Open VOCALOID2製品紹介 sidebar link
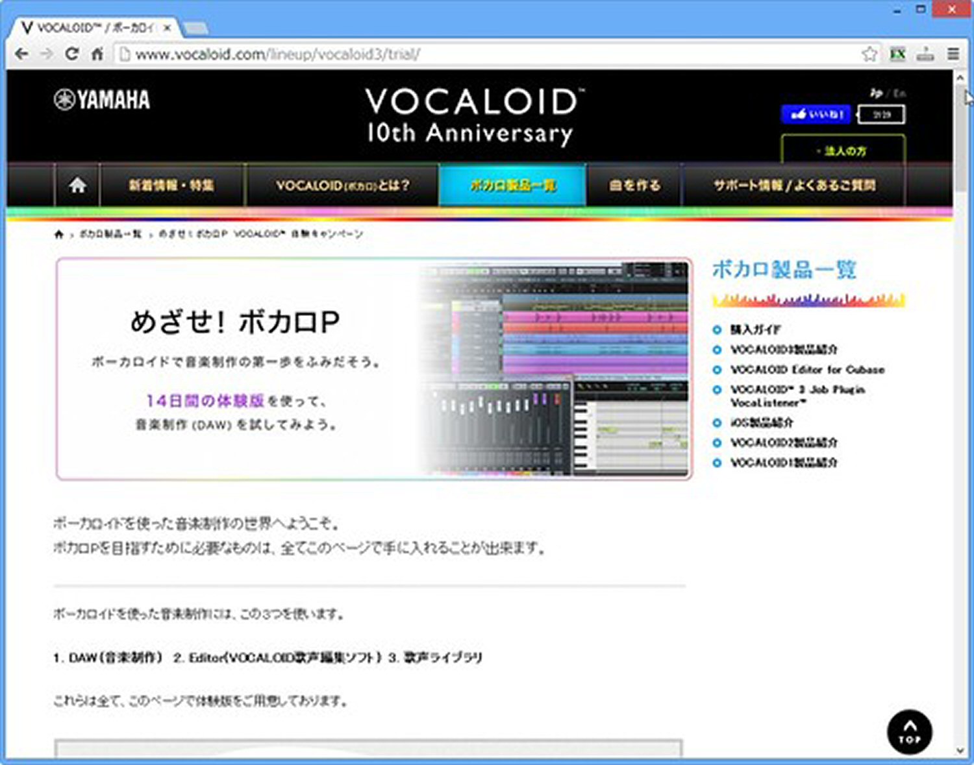Image resolution: width=974 pixels, height=765 pixels. 784,443
